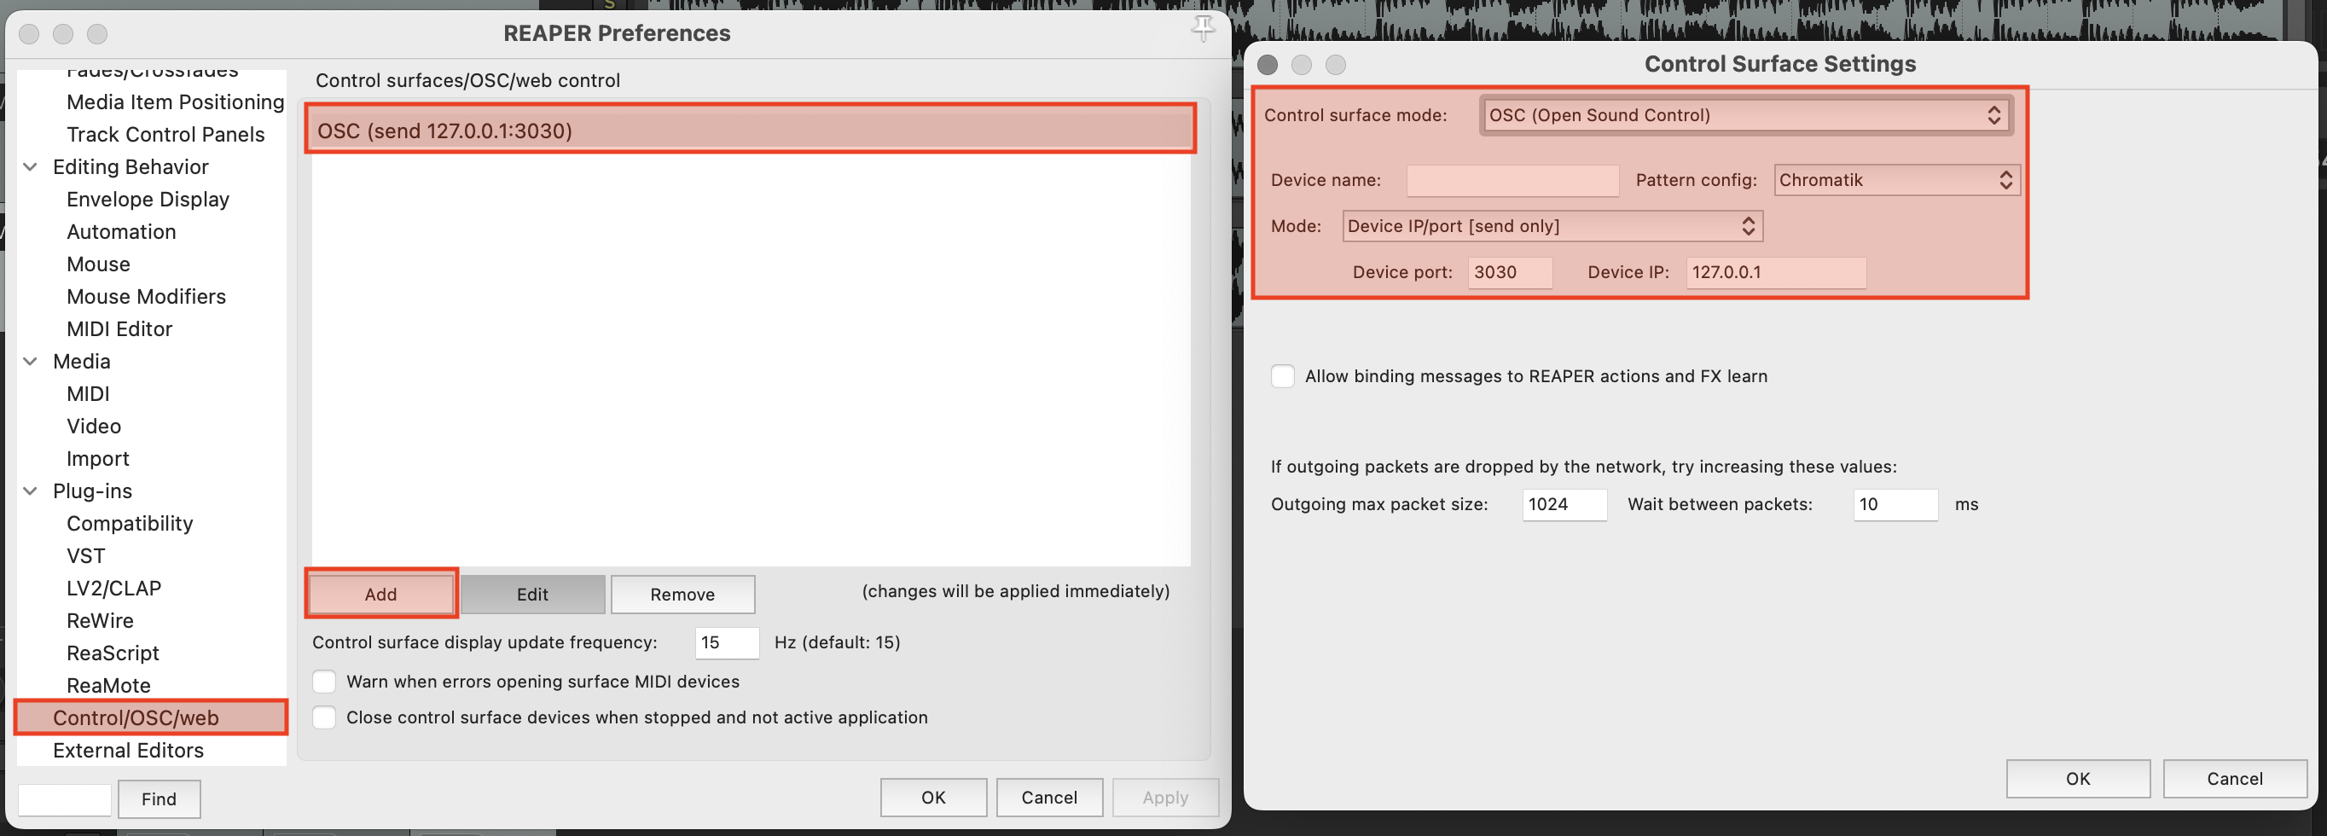Viewport: 2327px width, 836px height.
Task: Select Envelope Display page
Action: [x=148, y=200]
